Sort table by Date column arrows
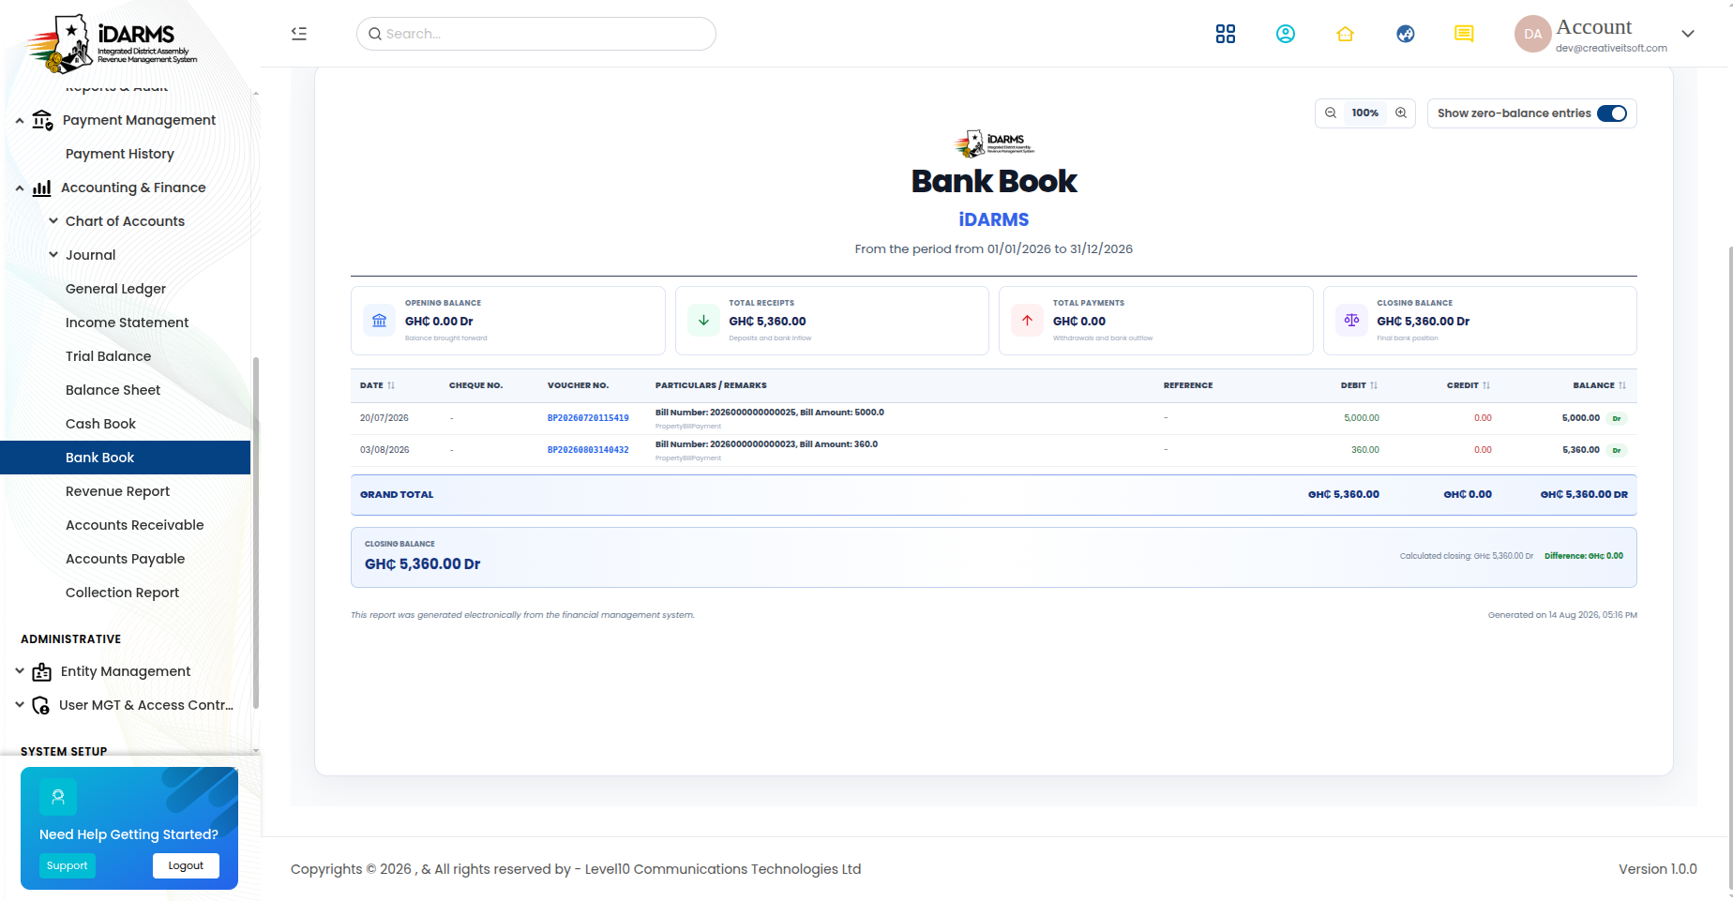Viewport: 1733px width, 901px height. click(x=391, y=385)
